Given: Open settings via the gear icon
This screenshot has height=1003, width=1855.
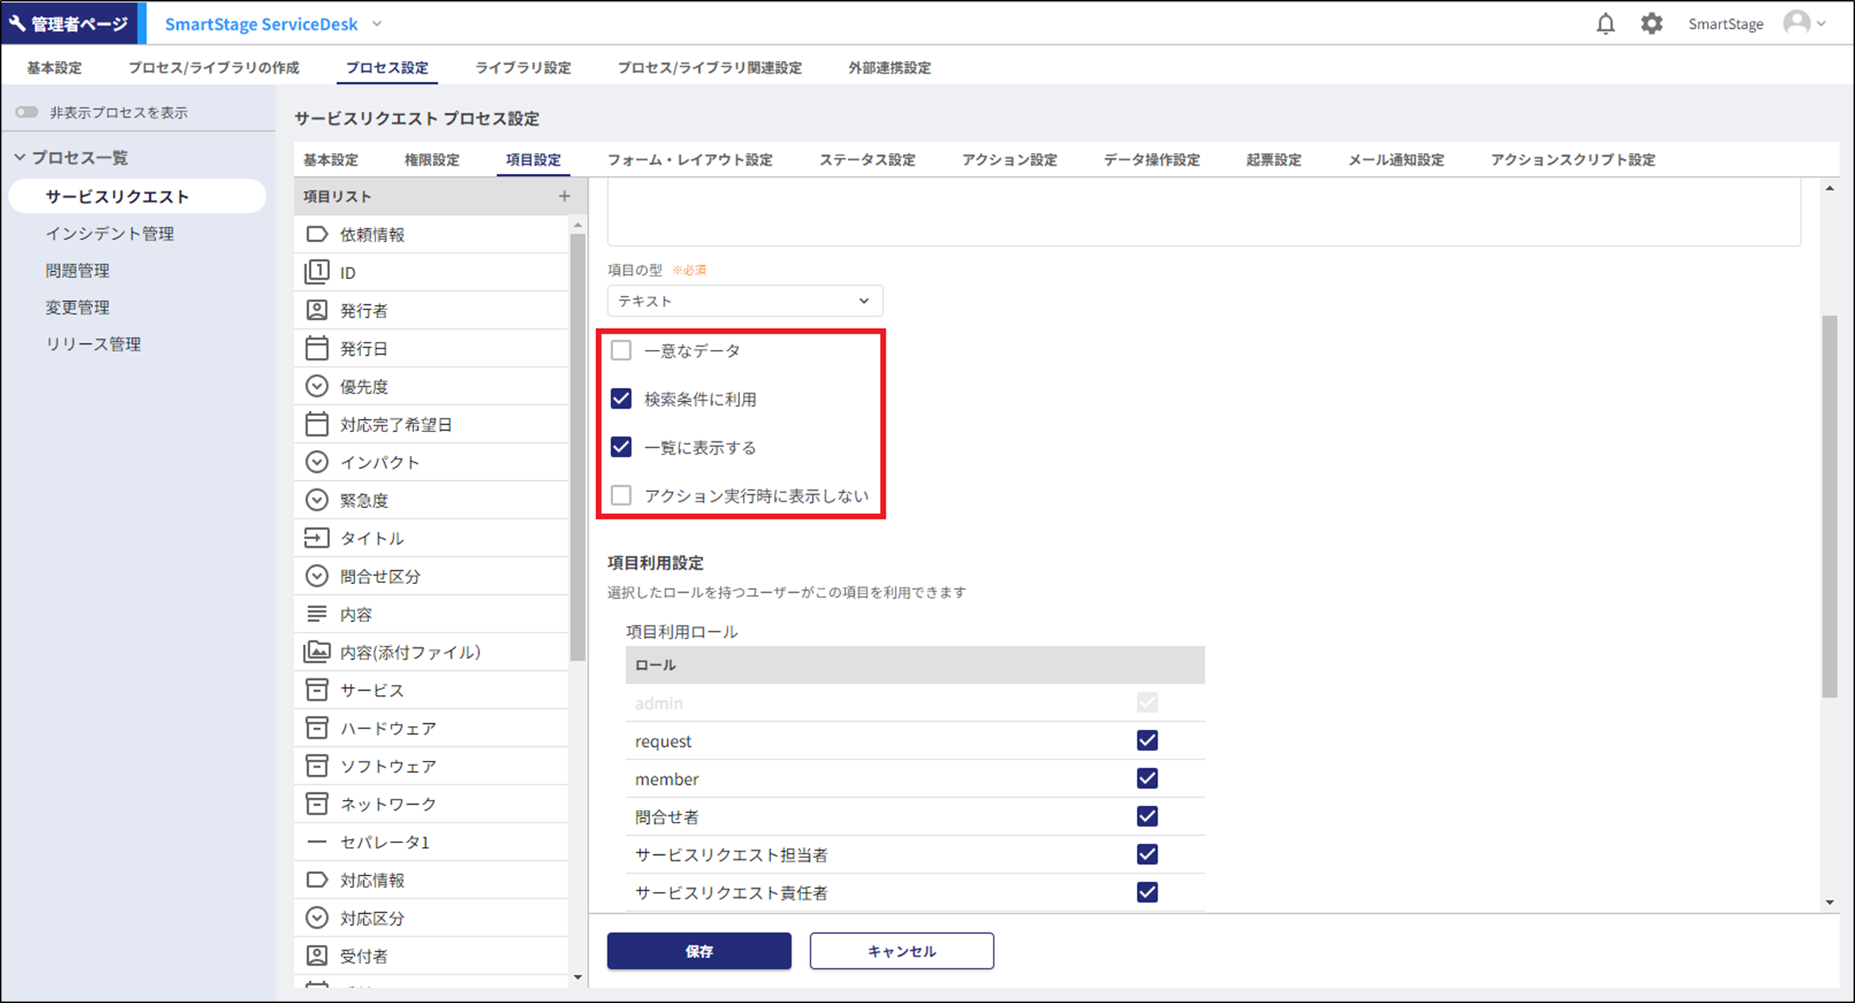Looking at the screenshot, I should (1651, 24).
